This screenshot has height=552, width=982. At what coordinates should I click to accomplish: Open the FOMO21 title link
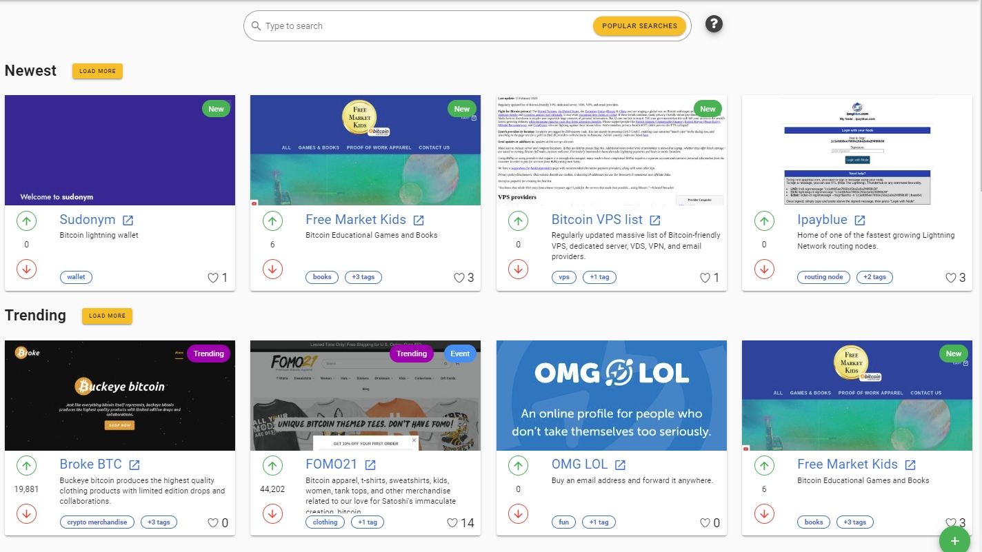[332, 464]
